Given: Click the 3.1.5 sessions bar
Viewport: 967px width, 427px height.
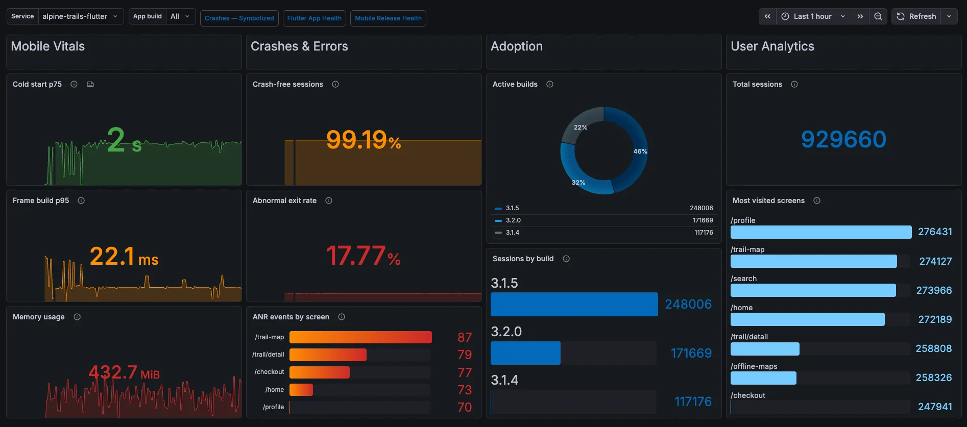Looking at the screenshot, I should point(574,304).
